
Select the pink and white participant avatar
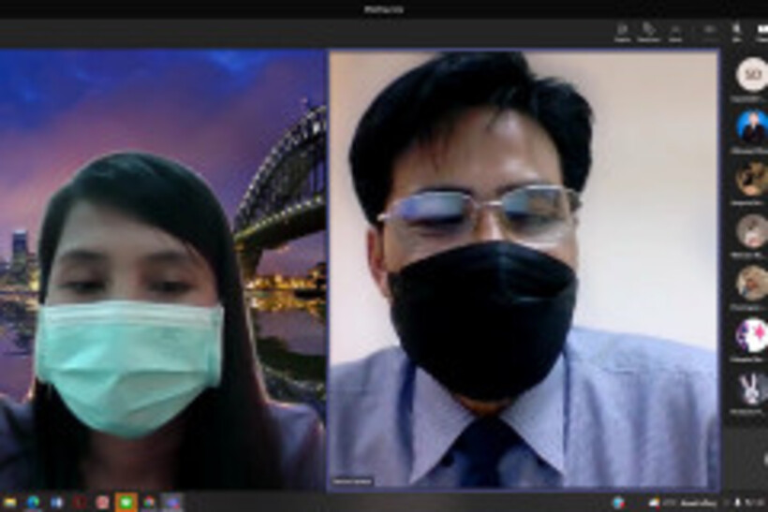click(x=751, y=334)
